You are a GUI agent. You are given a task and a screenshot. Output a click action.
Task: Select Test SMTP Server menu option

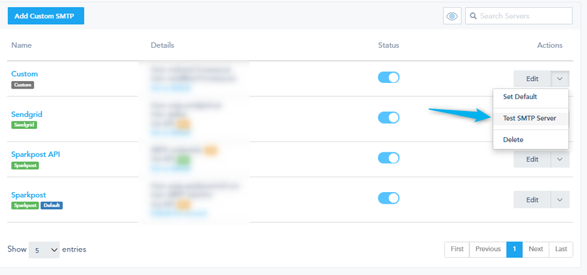(x=529, y=118)
